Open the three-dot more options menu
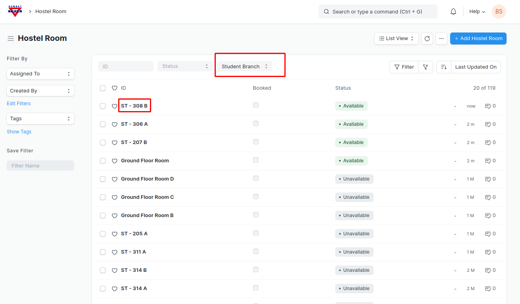 point(441,38)
